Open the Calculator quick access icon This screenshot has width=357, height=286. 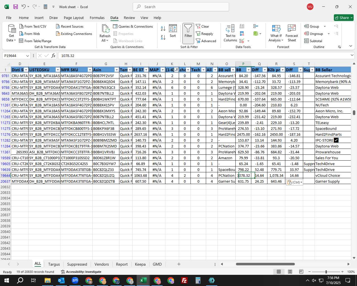click(45, 7)
